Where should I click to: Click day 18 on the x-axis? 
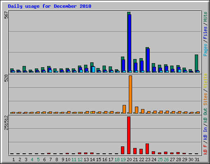click(117, 159)
